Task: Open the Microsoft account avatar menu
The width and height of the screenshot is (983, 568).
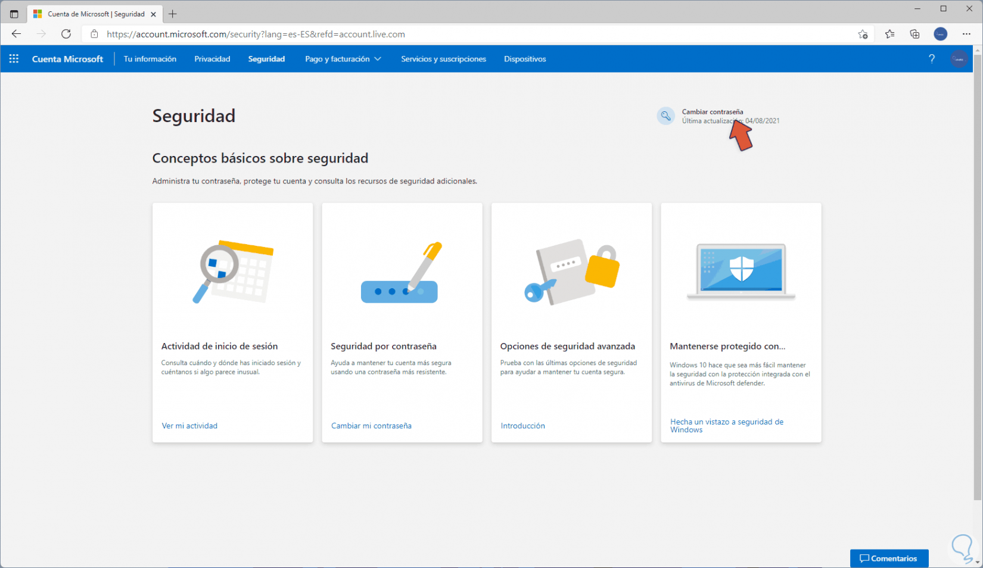Action: pos(959,59)
